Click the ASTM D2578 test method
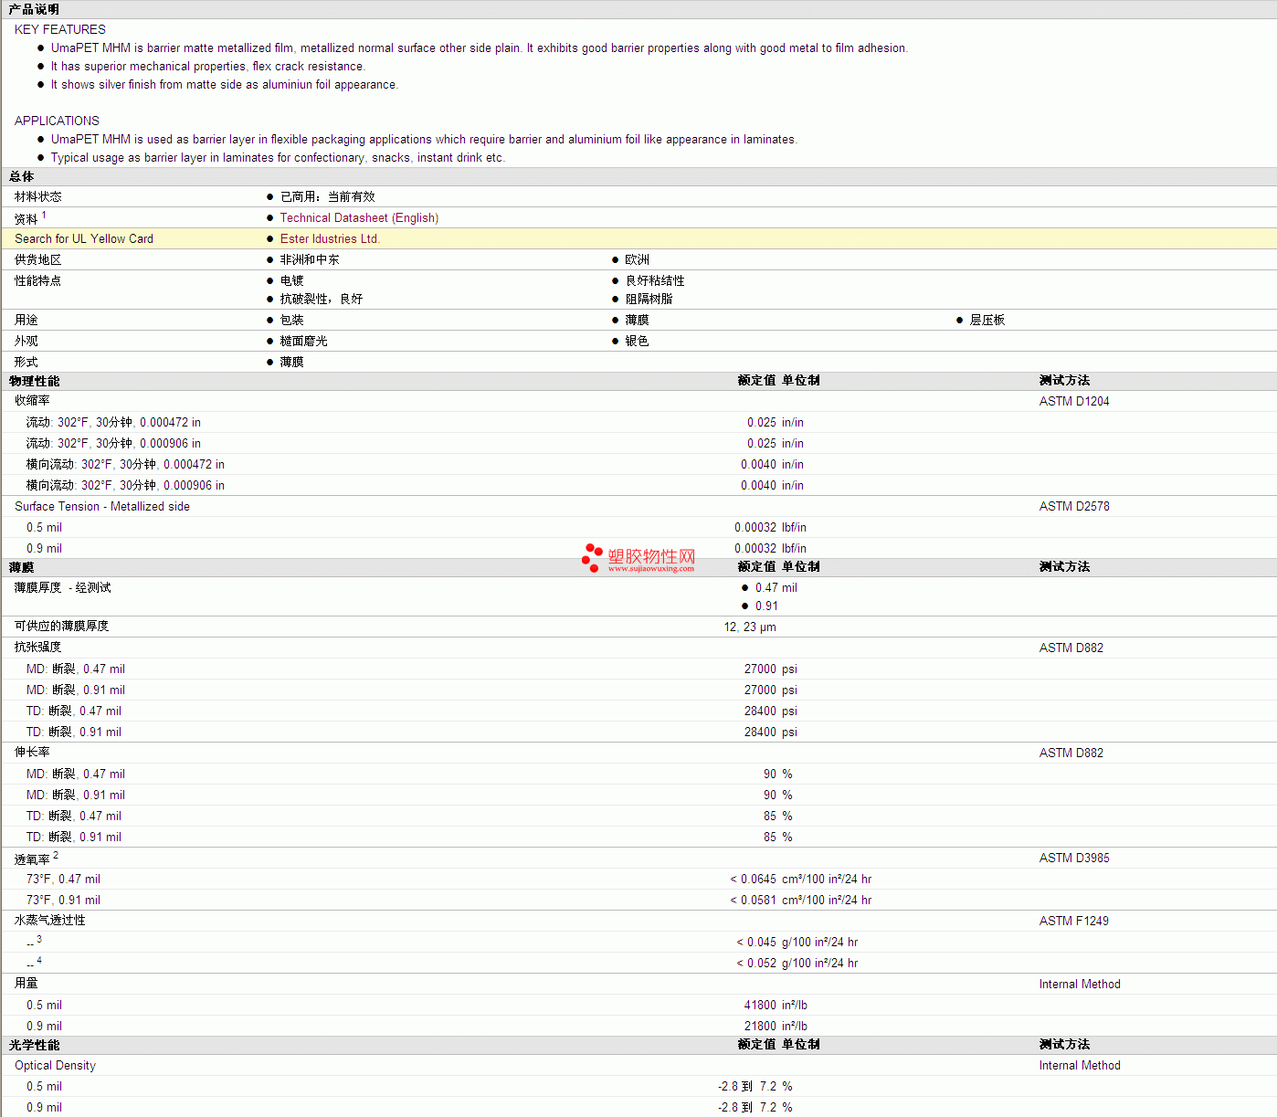This screenshot has height=1117, width=1277. (x=1074, y=507)
